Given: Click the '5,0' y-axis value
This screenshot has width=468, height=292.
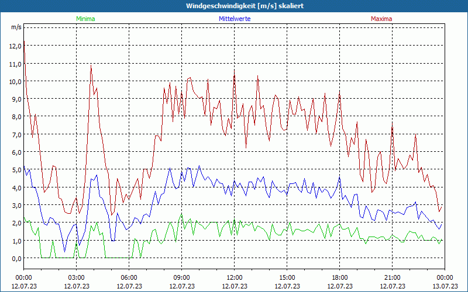Looking at the screenshot, I should point(18,170).
